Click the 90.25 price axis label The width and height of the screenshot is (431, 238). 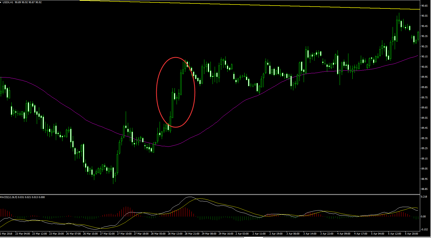click(425, 47)
